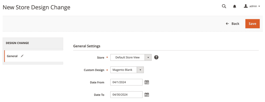Viewport: 265px width, 102px height.
Task: Click the Date To label
Action: (99, 95)
